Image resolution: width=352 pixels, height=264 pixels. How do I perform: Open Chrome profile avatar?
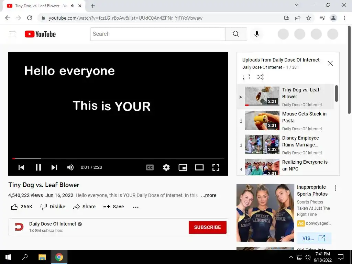tap(333, 18)
